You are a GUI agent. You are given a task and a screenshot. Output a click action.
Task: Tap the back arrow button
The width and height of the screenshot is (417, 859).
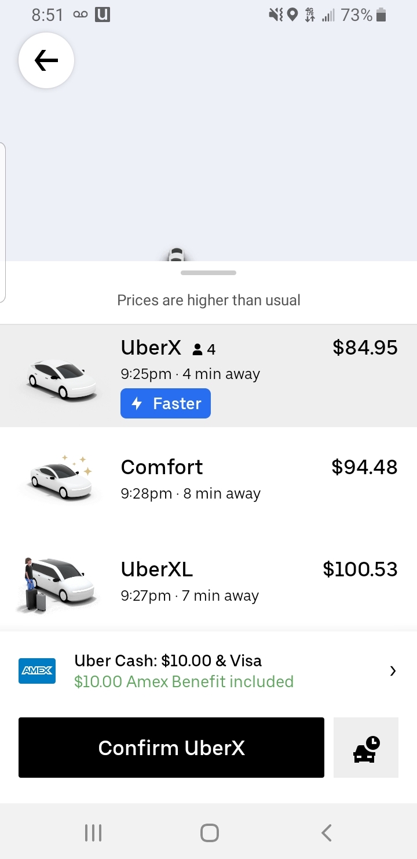click(x=46, y=60)
